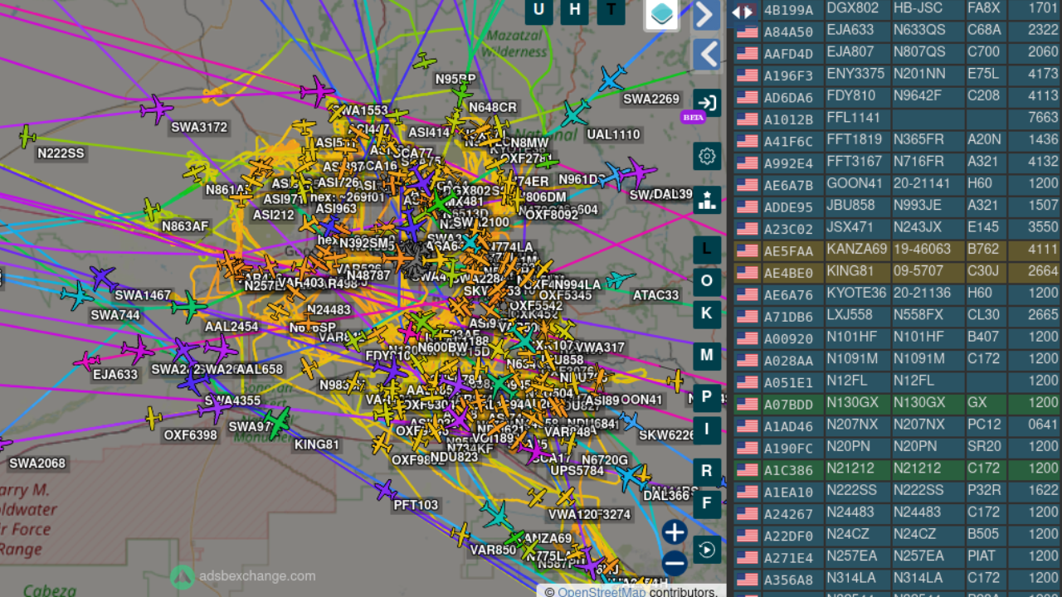Select the KYOTE36 table row
Viewport: 1062px width, 597px height.
point(898,294)
